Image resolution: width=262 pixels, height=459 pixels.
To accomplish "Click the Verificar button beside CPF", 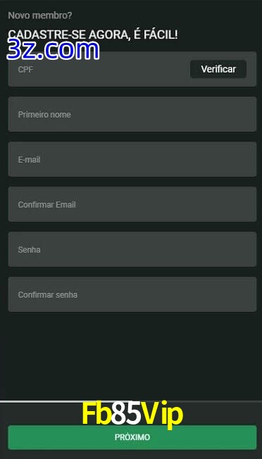I will (218, 69).
